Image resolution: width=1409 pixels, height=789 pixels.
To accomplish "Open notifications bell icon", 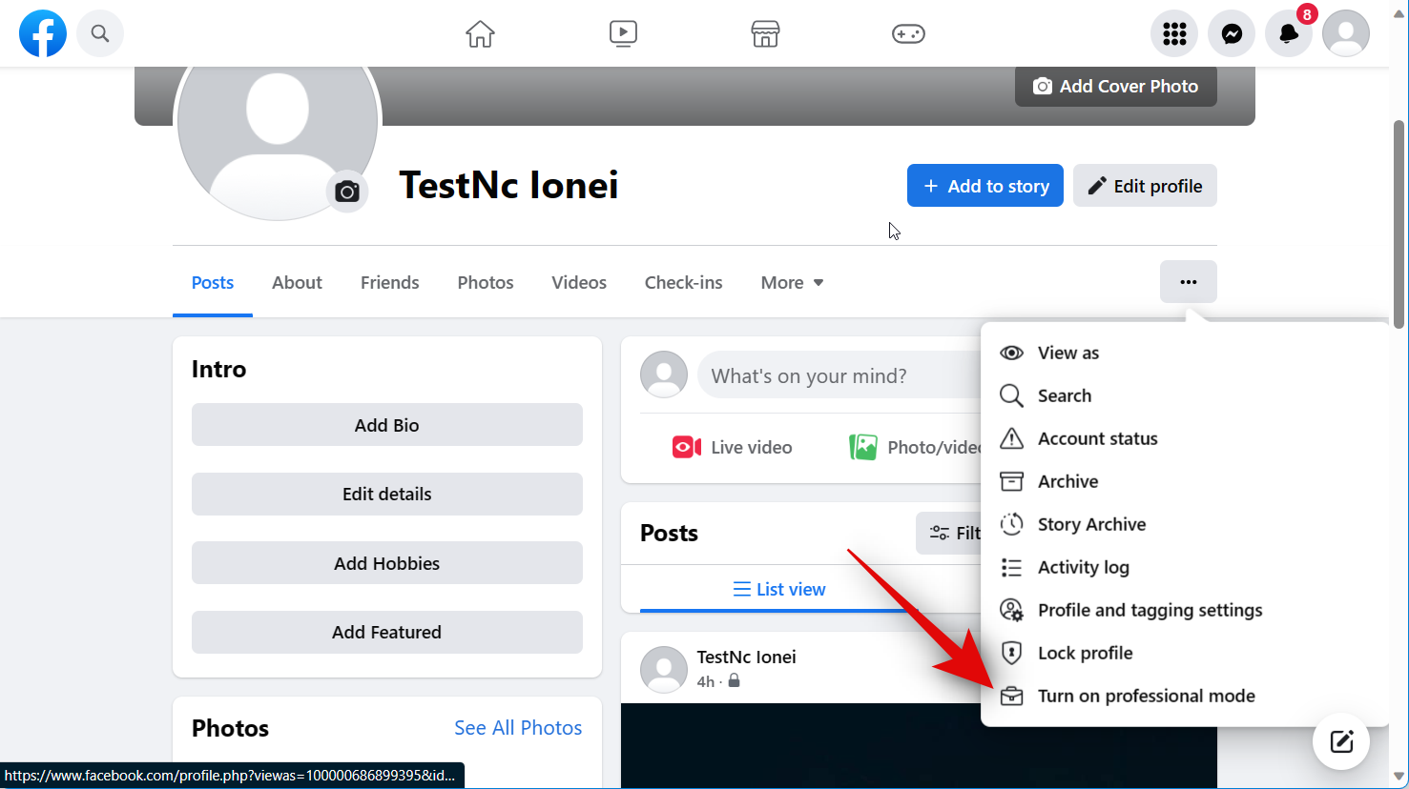I will coord(1288,34).
